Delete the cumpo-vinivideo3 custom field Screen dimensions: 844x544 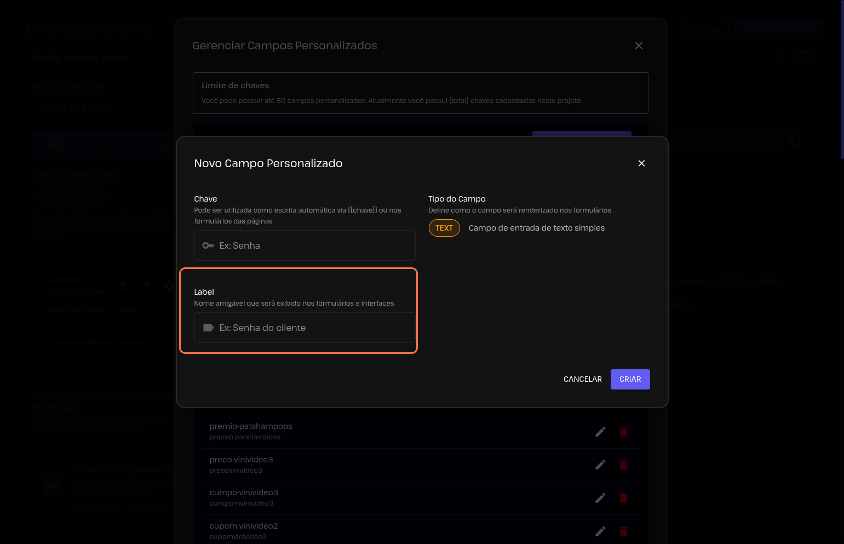(623, 498)
